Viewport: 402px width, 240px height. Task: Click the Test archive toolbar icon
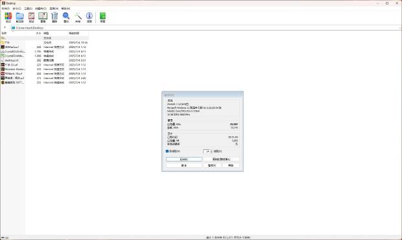[x=31, y=16]
